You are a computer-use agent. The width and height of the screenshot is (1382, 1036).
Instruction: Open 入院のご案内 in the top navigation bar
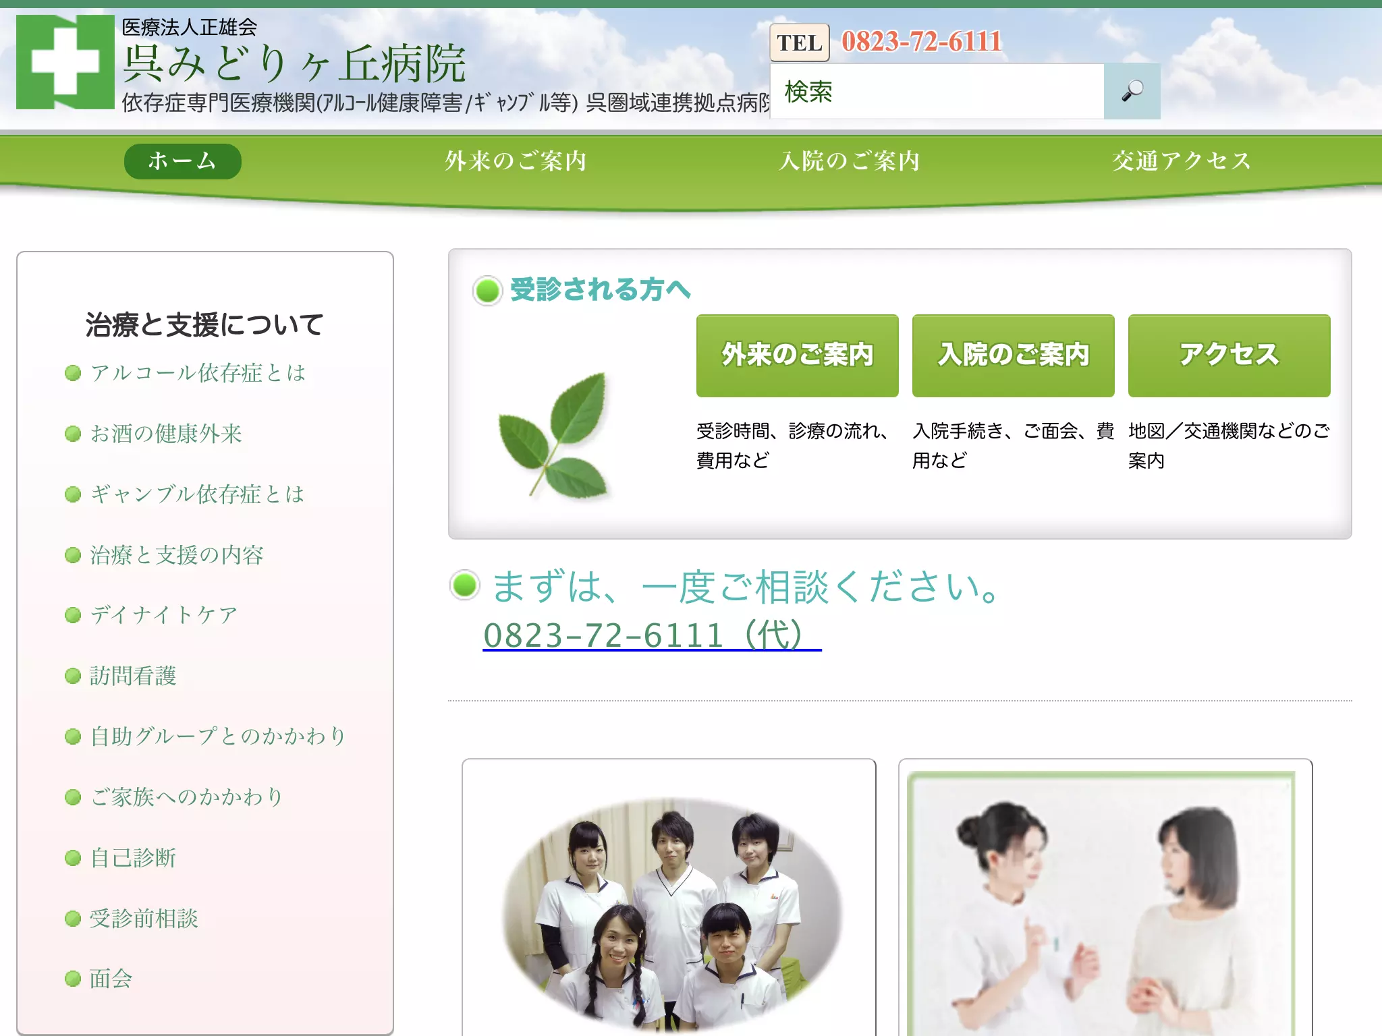tap(849, 161)
